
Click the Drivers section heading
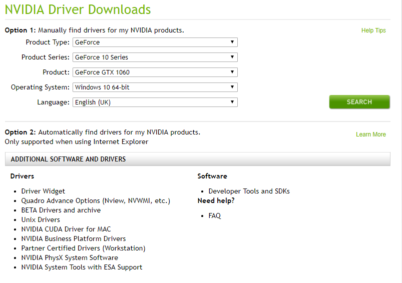pyautogui.click(x=22, y=176)
